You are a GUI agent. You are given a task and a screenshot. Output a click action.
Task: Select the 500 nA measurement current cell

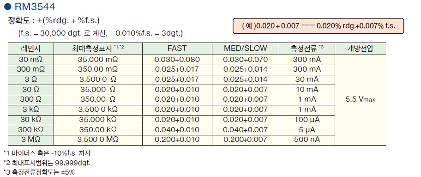pyautogui.click(x=307, y=140)
